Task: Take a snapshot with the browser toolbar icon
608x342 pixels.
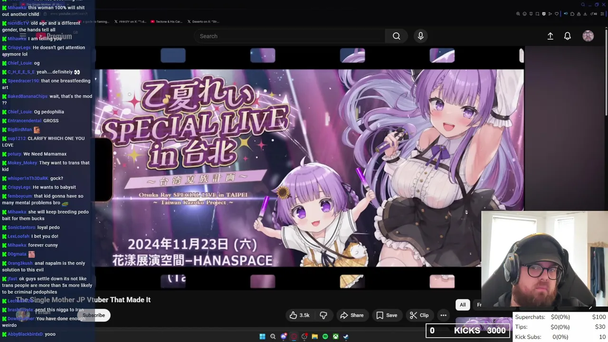Action: (x=537, y=14)
